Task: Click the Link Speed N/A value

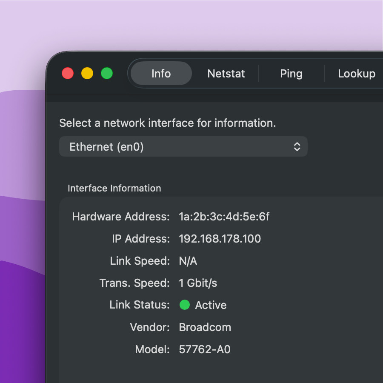Action: coord(188,261)
